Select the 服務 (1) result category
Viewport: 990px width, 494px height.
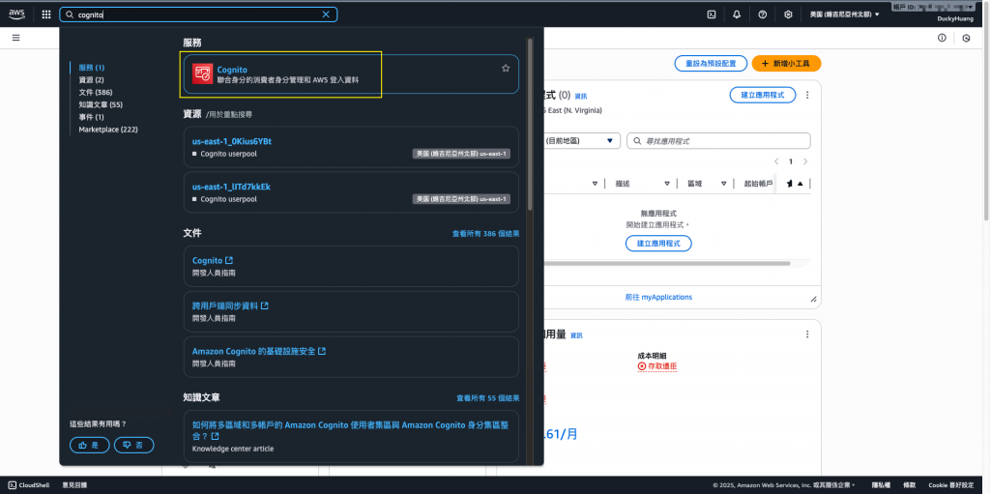coord(92,67)
